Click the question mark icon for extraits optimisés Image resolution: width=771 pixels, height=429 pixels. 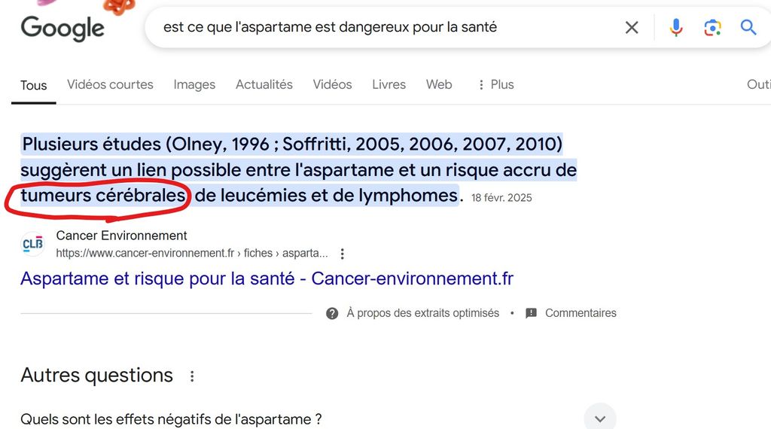332,314
